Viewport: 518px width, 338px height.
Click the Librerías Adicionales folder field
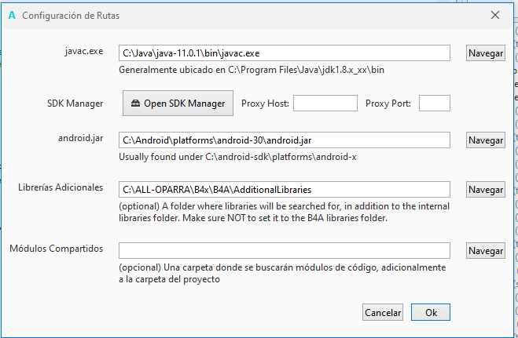pyautogui.click(x=284, y=189)
